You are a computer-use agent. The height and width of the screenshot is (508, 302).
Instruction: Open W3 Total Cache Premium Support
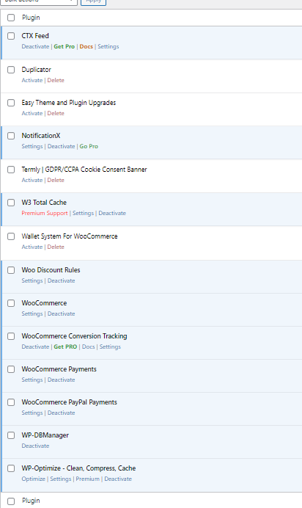point(45,213)
